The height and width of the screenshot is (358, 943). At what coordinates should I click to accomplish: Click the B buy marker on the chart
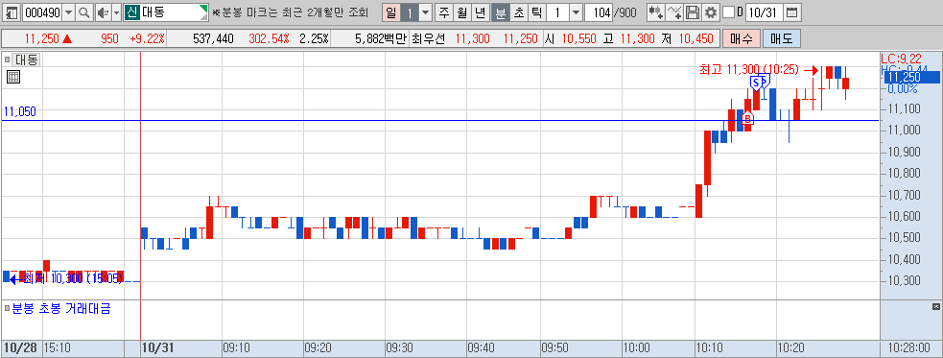point(747,118)
